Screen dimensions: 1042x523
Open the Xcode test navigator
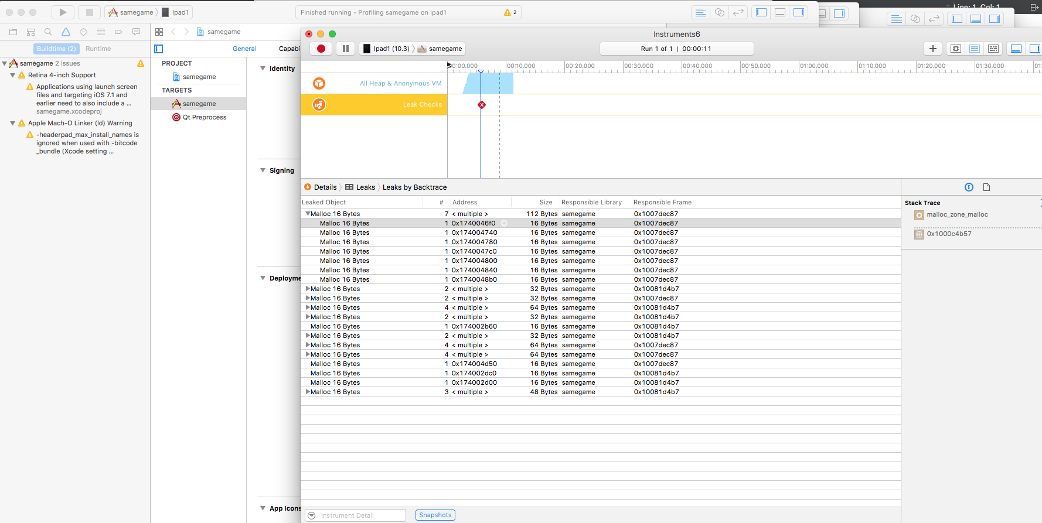tap(83, 32)
